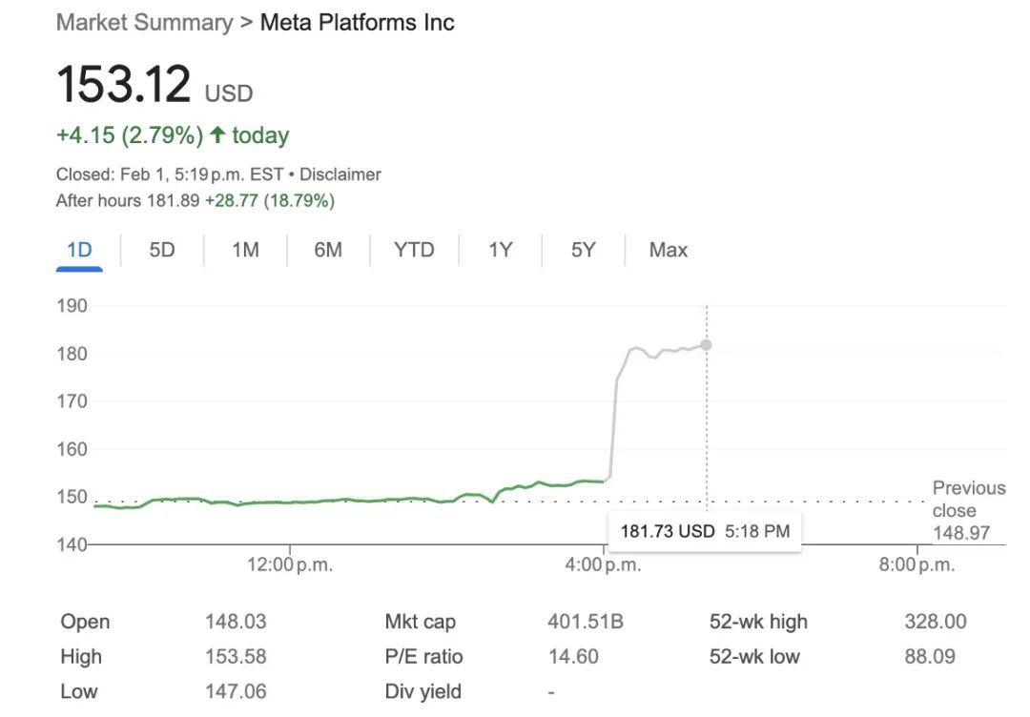Return to the 1D chart tab

[79, 250]
